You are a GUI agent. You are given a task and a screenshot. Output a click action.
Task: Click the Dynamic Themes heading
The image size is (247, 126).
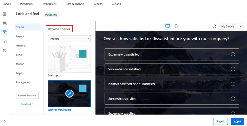[59, 29]
